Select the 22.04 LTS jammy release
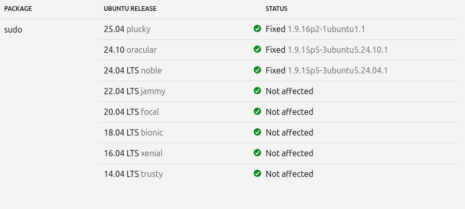Image resolution: width=465 pixels, height=209 pixels. click(x=134, y=92)
